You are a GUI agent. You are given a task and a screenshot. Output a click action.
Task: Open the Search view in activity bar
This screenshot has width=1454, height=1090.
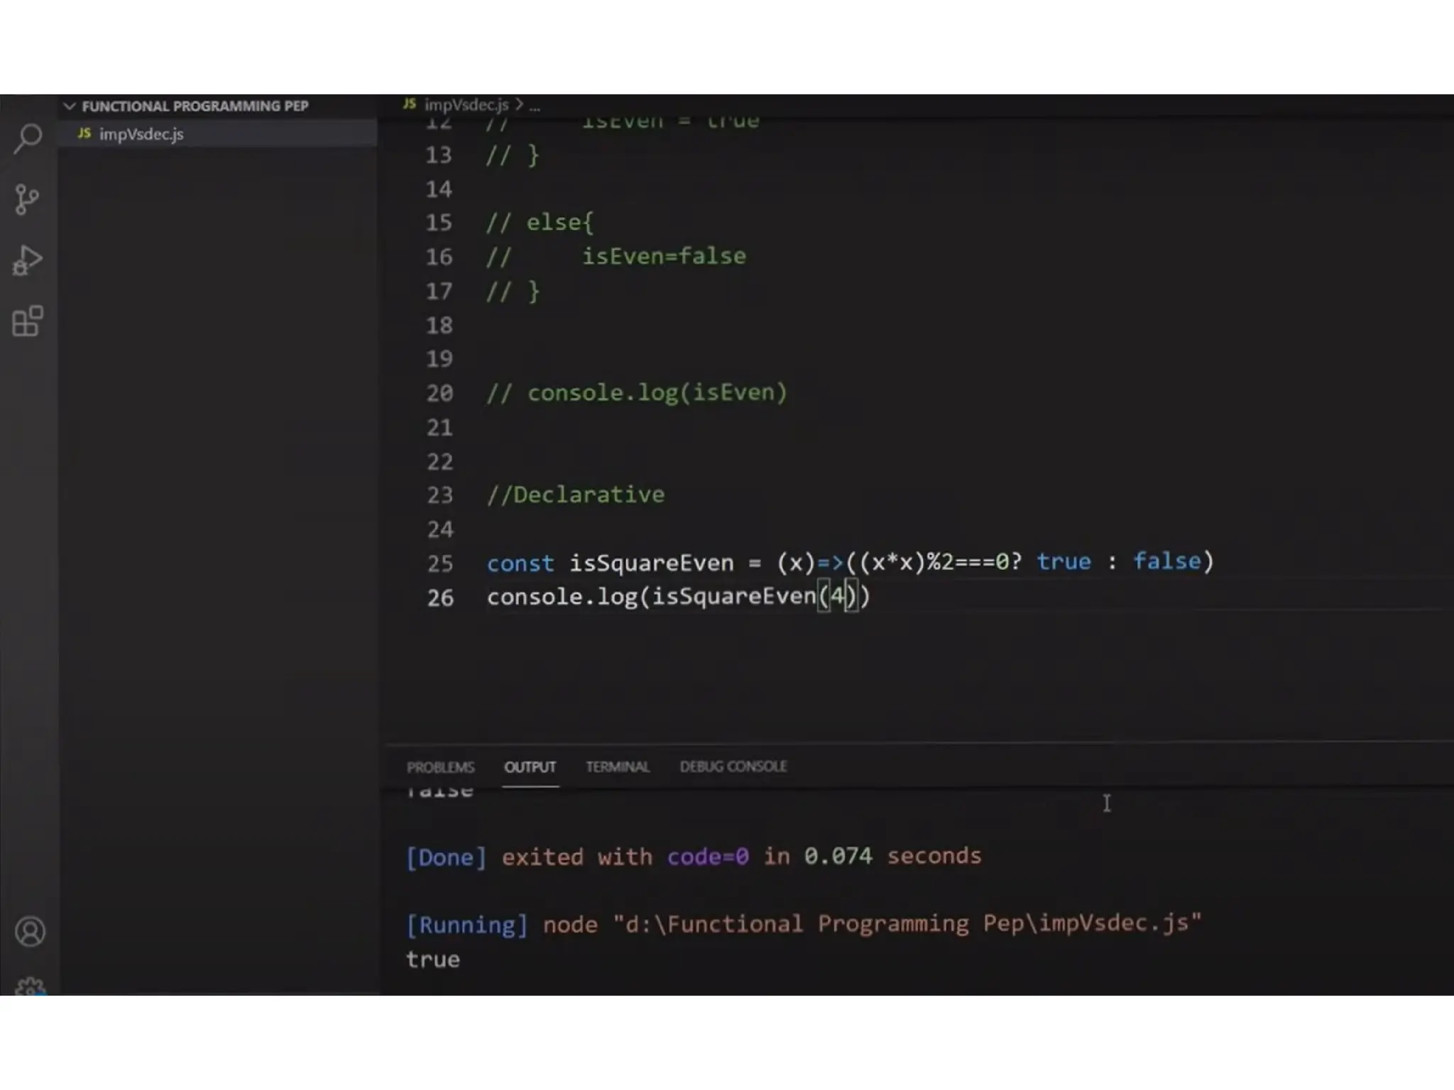[x=28, y=138]
